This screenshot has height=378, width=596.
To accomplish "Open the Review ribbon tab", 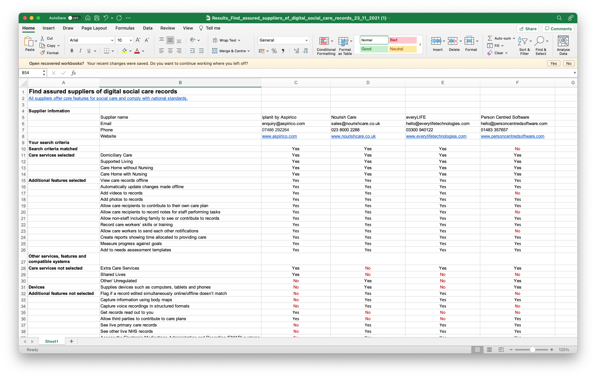I will [168, 28].
